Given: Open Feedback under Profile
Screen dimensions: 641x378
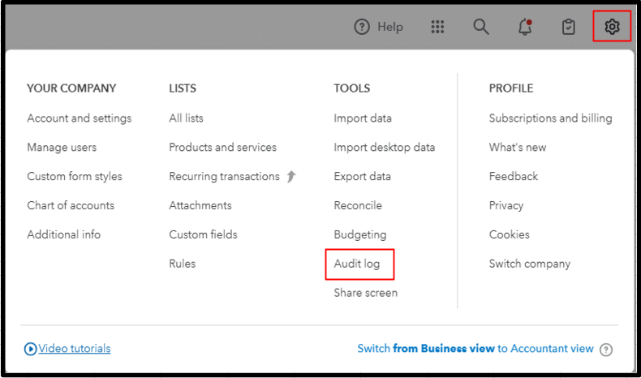Looking at the screenshot, I should tap(514, 177).
